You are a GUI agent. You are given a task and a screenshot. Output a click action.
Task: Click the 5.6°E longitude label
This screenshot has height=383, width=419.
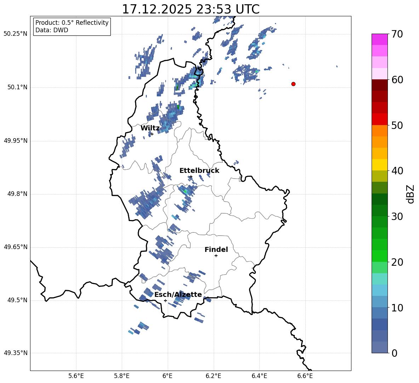coord(76,376)
